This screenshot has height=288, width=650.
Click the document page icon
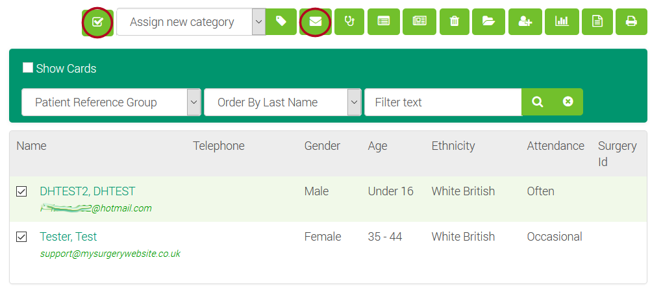597,22
